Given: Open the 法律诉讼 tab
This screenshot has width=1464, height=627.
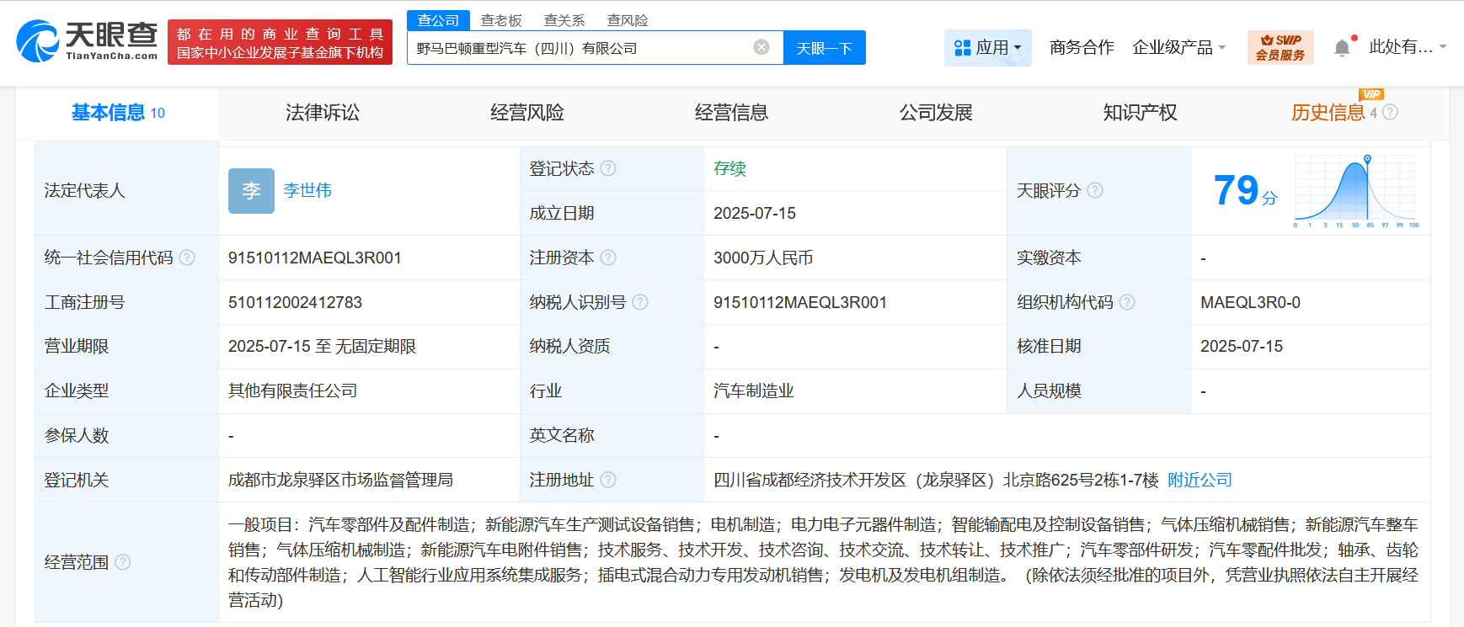Looking at the screenshot, I should 323,113.
